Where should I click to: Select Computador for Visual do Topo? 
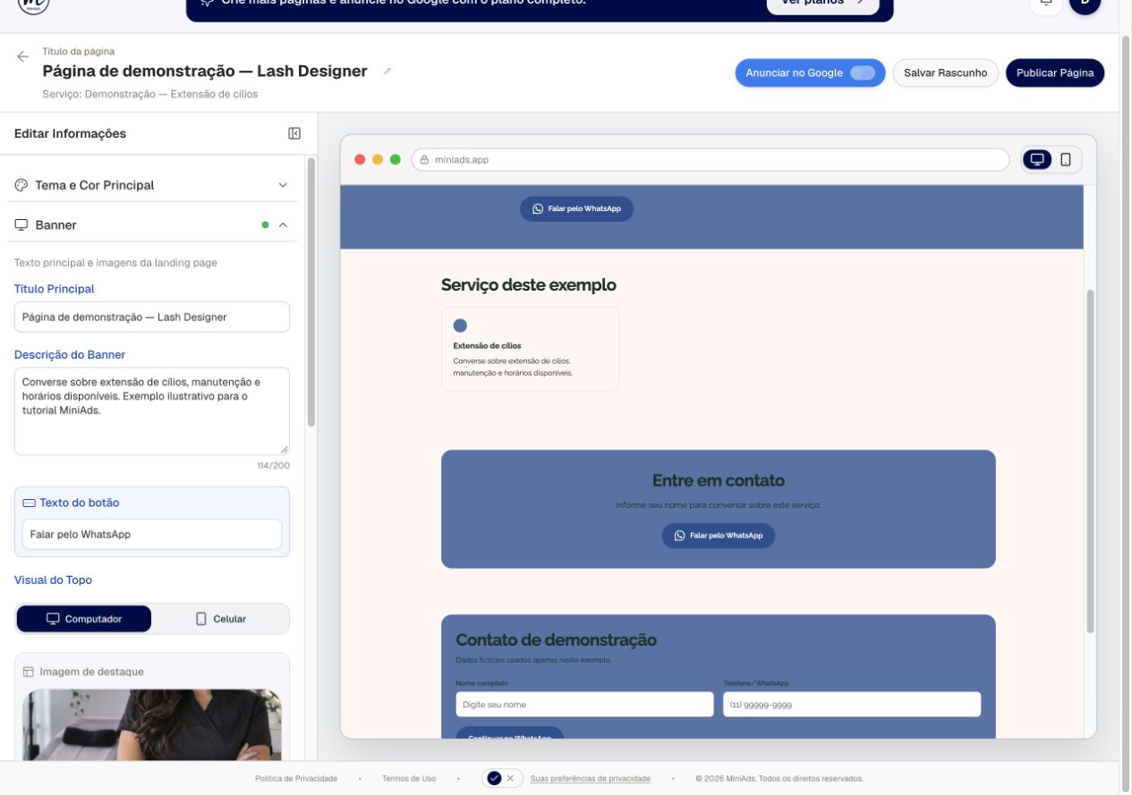pos(84,619)
